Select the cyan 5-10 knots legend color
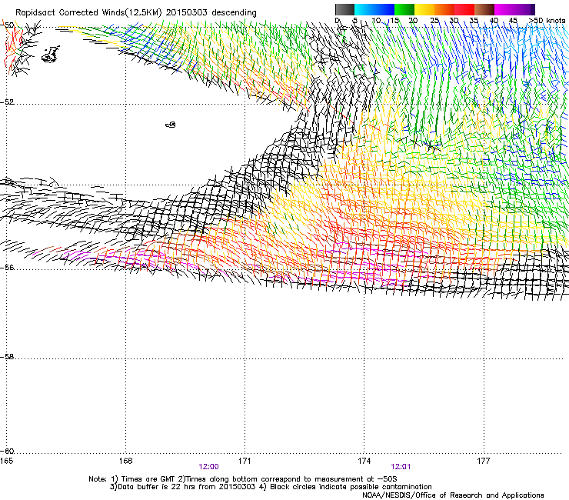569x500 pixels. tap(364, 9)
